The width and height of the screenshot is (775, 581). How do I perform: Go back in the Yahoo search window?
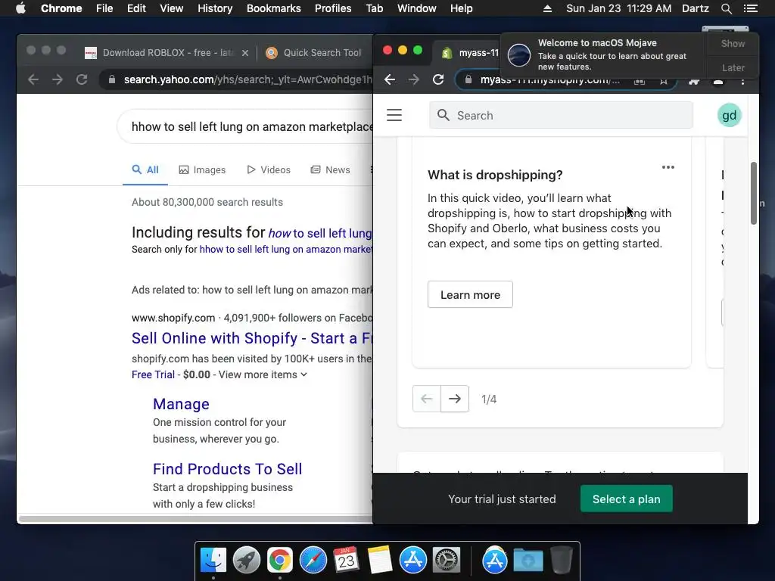click(x=33, y=79)
